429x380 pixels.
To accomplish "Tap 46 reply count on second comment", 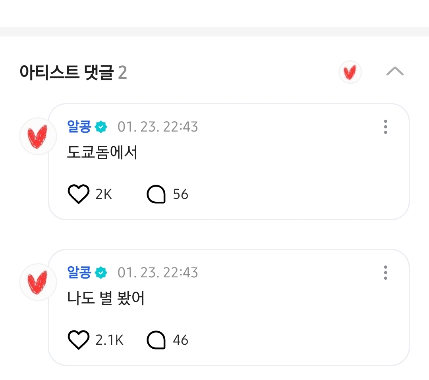I will click(181, 340).
